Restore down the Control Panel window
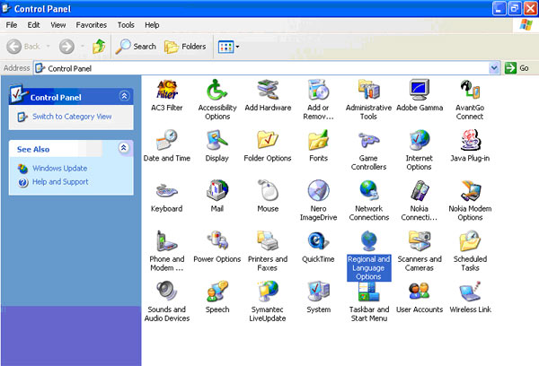 (515, 8)
